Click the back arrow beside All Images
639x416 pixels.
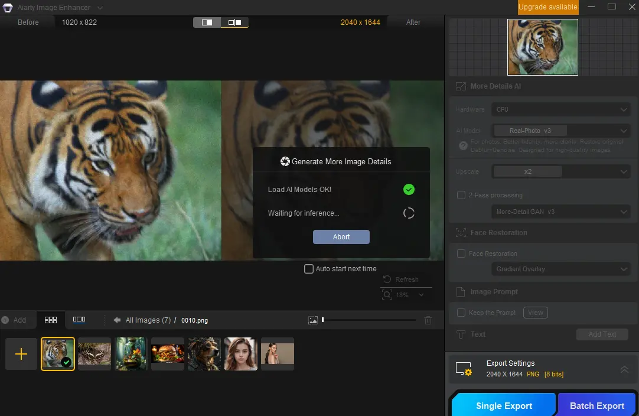(117, 320)
